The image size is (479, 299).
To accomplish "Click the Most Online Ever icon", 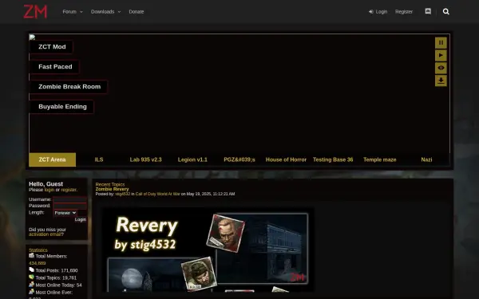I will tap(31, 292).
